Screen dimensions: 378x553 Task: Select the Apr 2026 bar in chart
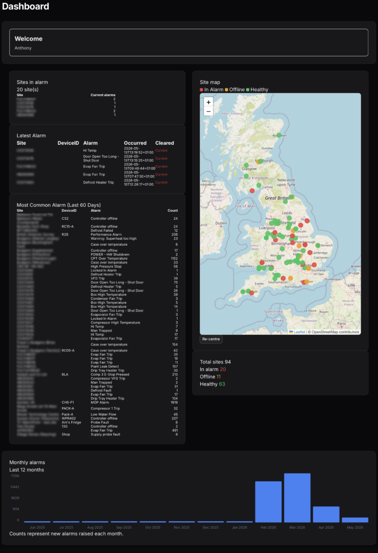click(x=326, y=514)
